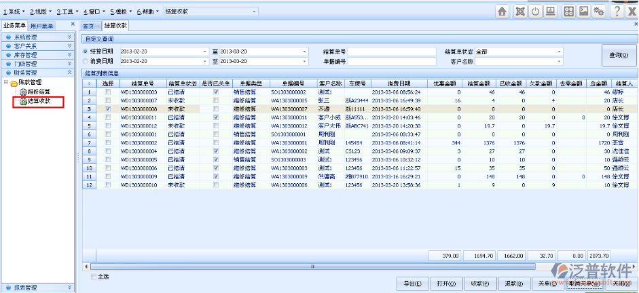Click the calculator grid icon

pos(567,12)
